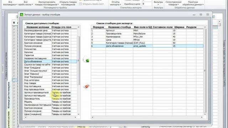Expand 'Импортировать товары поставщиков' menu

coord(47,3)
